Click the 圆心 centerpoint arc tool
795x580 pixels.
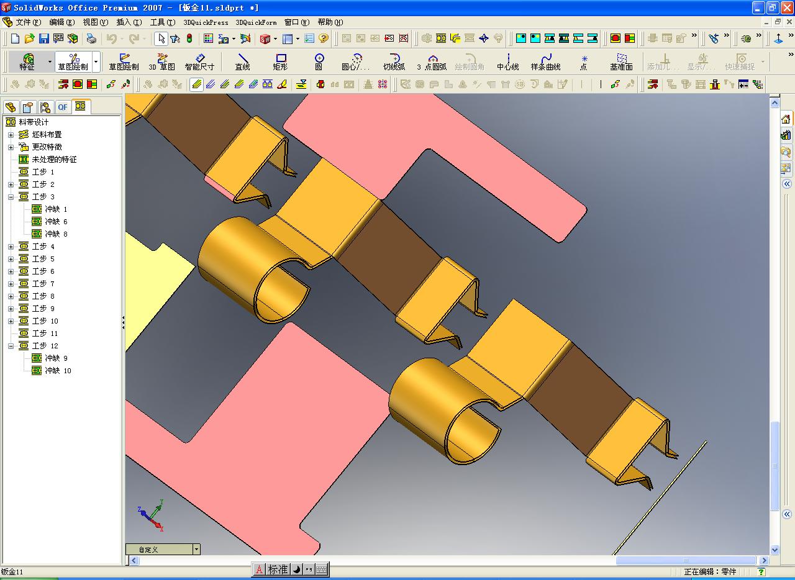click(356, 62)
